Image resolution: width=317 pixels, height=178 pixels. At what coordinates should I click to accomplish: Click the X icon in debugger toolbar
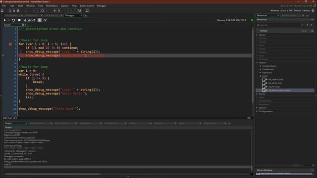tap(45, 20)
